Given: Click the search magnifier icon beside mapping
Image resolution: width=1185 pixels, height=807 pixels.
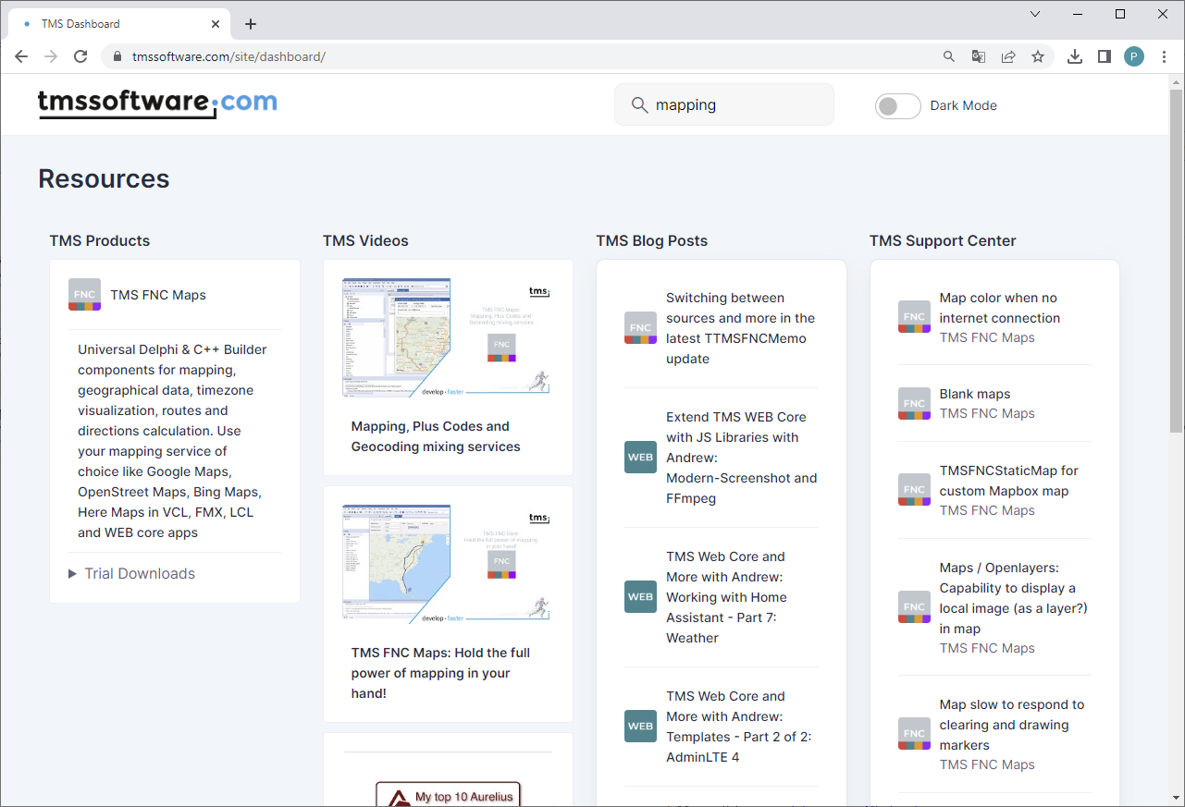Looking at the screenshot, I should click(x=639, y=105).
